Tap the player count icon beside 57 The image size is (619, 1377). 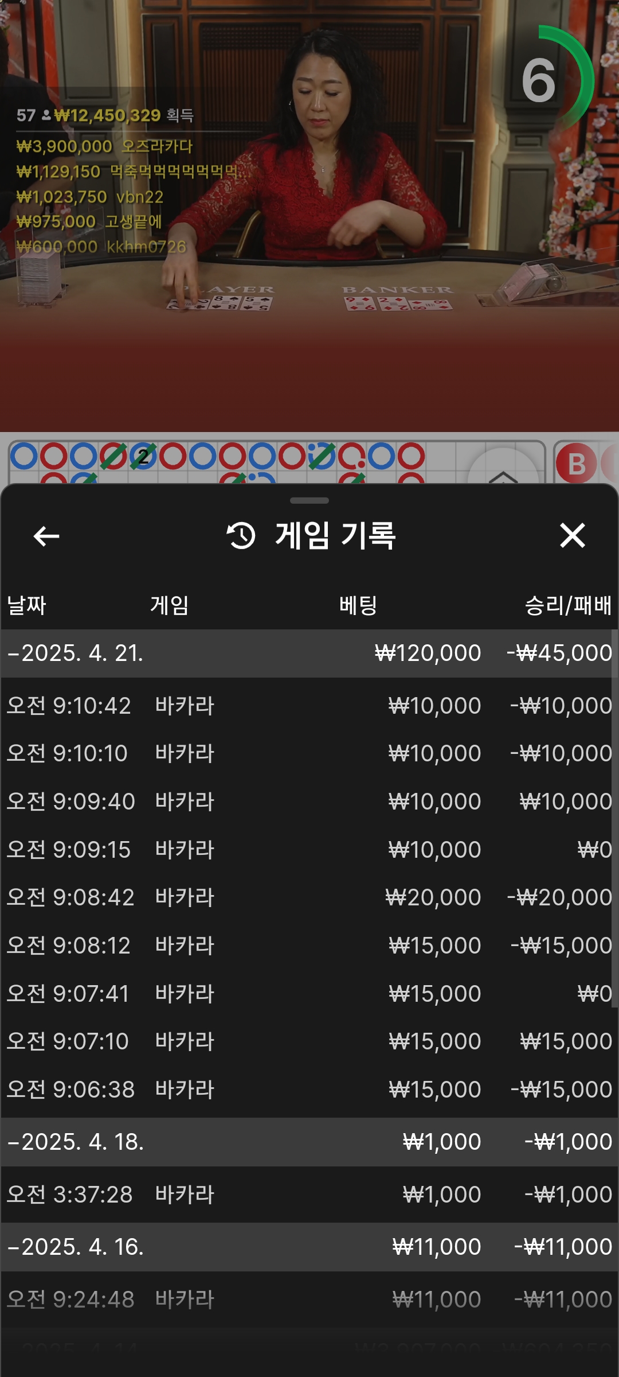pyautogui.click(x=46, y=116)
